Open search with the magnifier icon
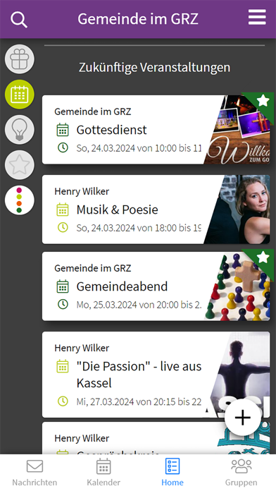 tap(19, 20)
